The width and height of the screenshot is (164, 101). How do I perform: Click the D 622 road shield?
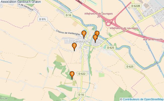pyautogui.click(x=82, y=74)
